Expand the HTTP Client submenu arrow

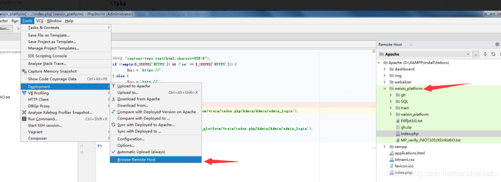108,99
